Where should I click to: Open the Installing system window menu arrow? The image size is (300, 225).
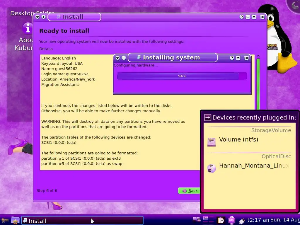[118, 58]
